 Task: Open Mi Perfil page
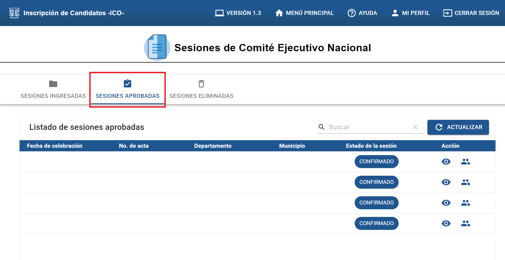point(410,13)
